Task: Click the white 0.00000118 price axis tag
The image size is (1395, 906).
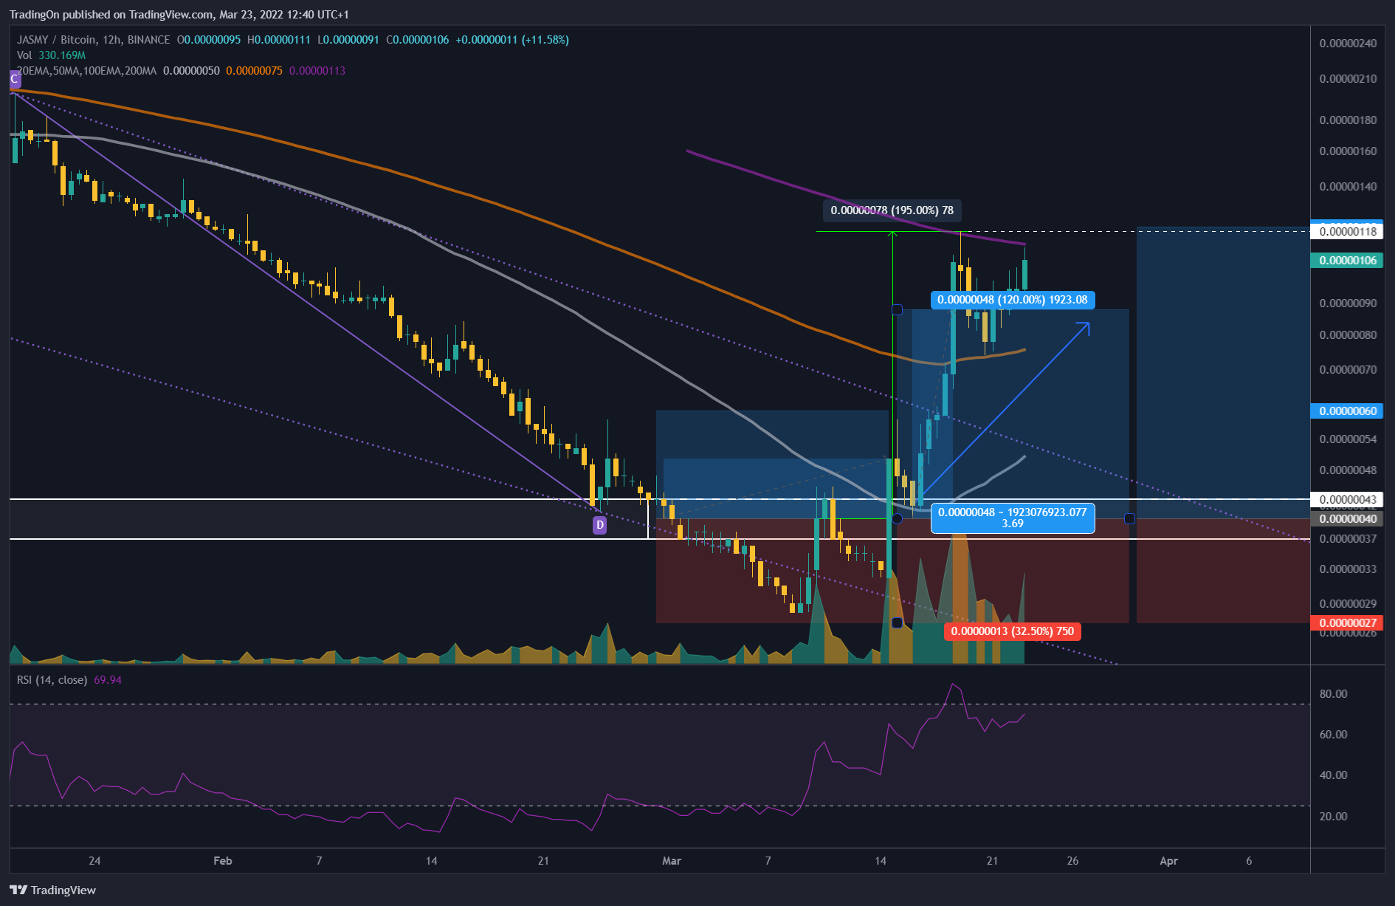Action: point(1348,232)
